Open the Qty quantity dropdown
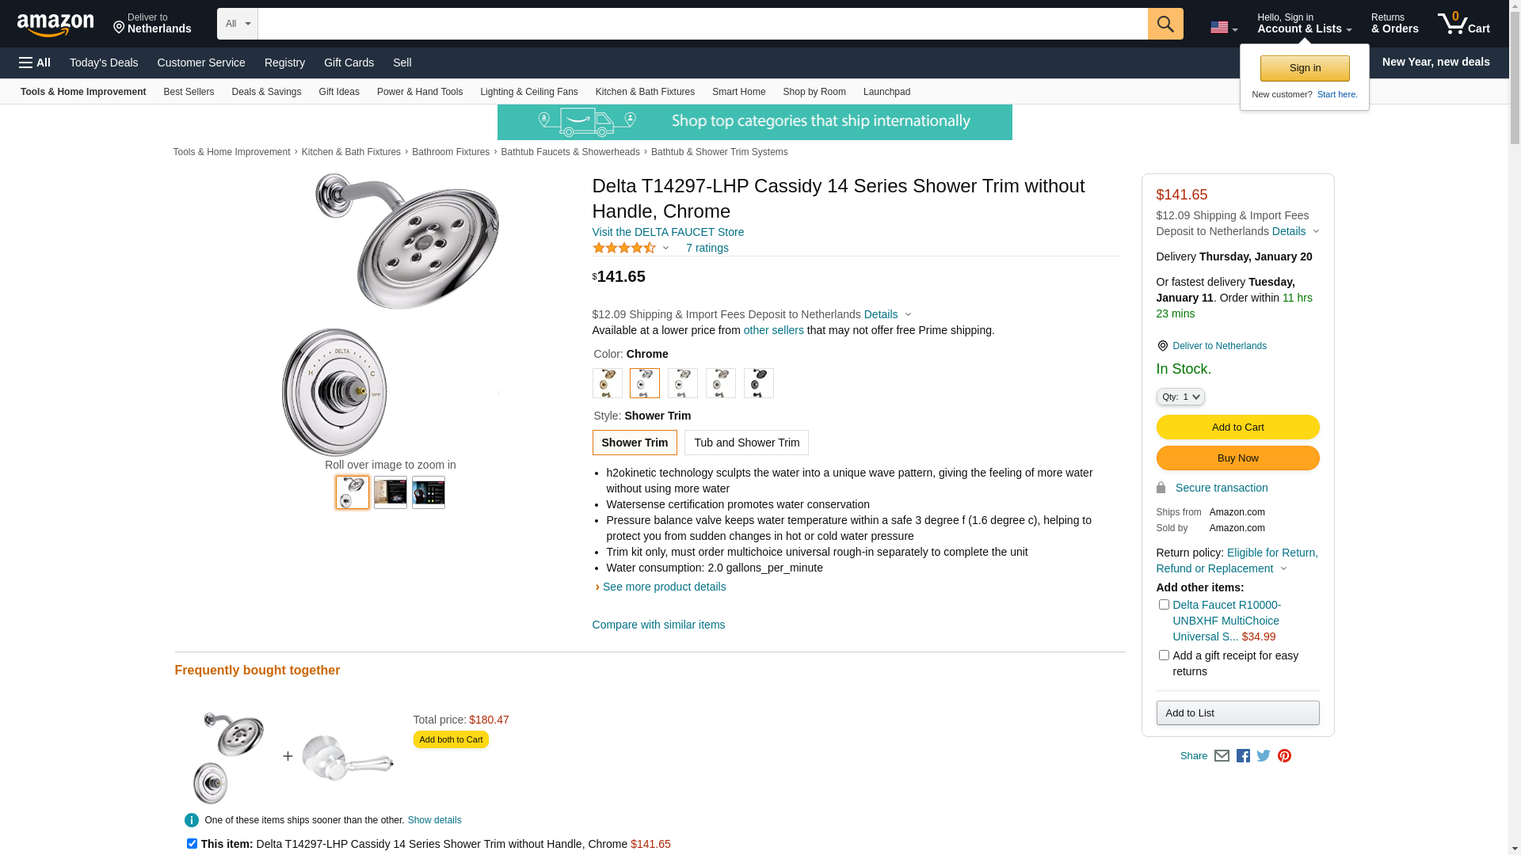 (x=1180, y=397)
